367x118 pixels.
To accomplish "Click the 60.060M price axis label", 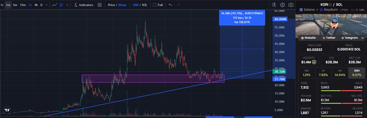I will click(280, 19).
